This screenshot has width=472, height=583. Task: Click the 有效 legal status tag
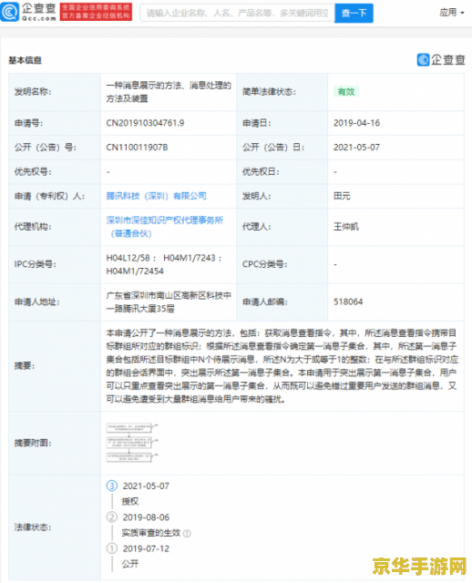(346, 92)
